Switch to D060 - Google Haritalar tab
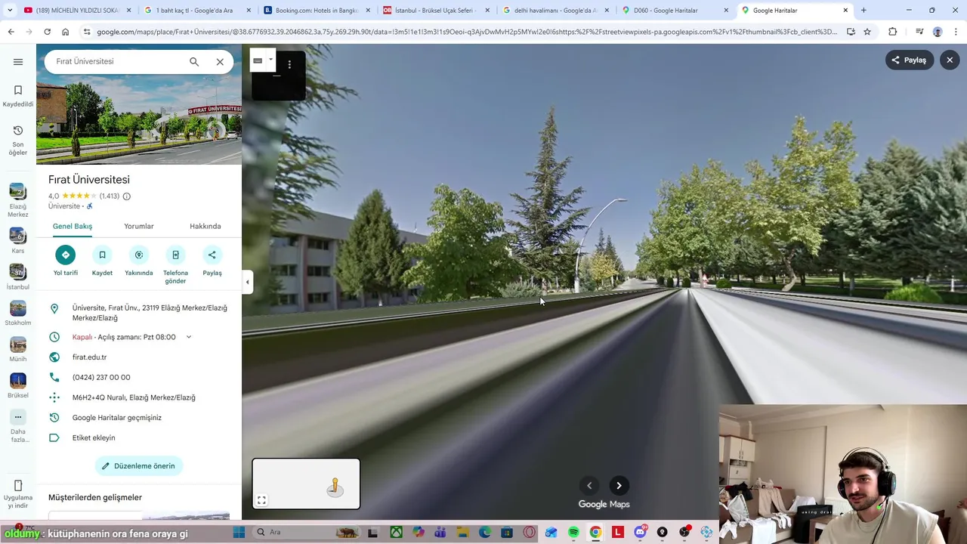The image size is (967, 544). tap(675, 11)
